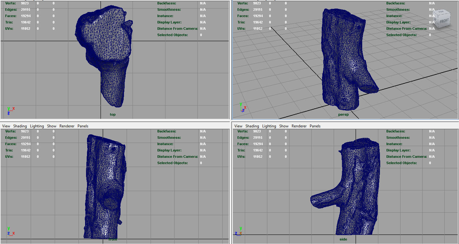Click the FRONT face of the view cube
Image resolution: width=459 pixels, height=244 pixels.
pyautogui.click(x=444, y=21)
